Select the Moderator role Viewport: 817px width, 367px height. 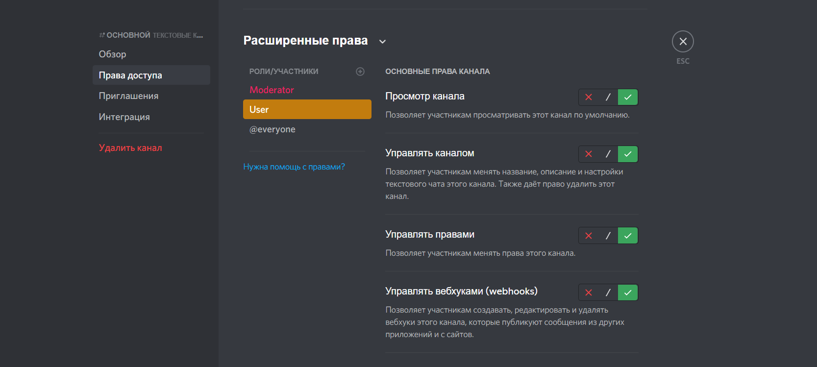click(272, 90)
